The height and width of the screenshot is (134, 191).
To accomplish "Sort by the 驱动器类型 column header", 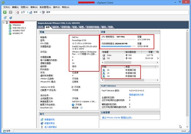I will (x=133, y=52).
